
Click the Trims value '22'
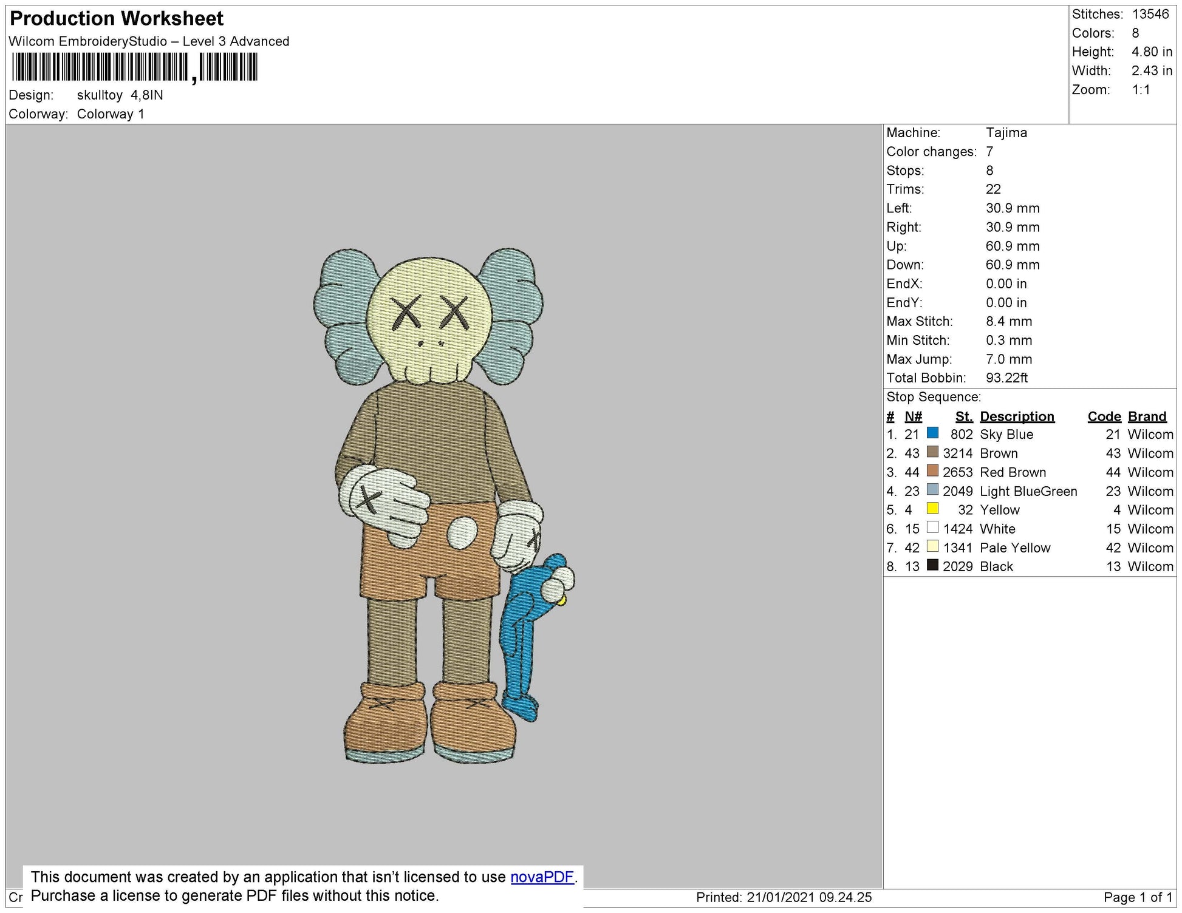[993, 189]
